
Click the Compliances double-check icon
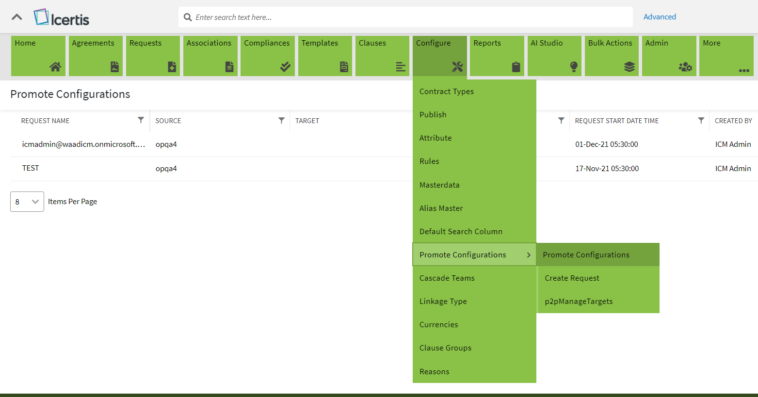click(x=285, y=67)
